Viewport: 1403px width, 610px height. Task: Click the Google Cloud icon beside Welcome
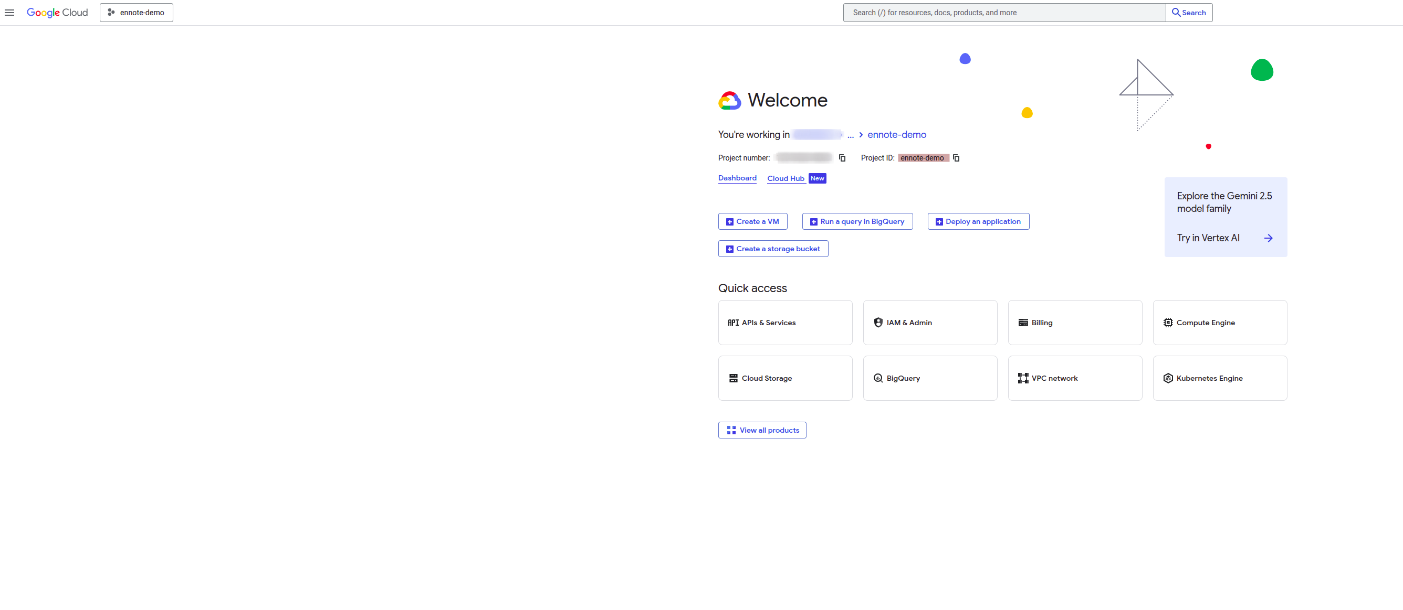[729, 100]
